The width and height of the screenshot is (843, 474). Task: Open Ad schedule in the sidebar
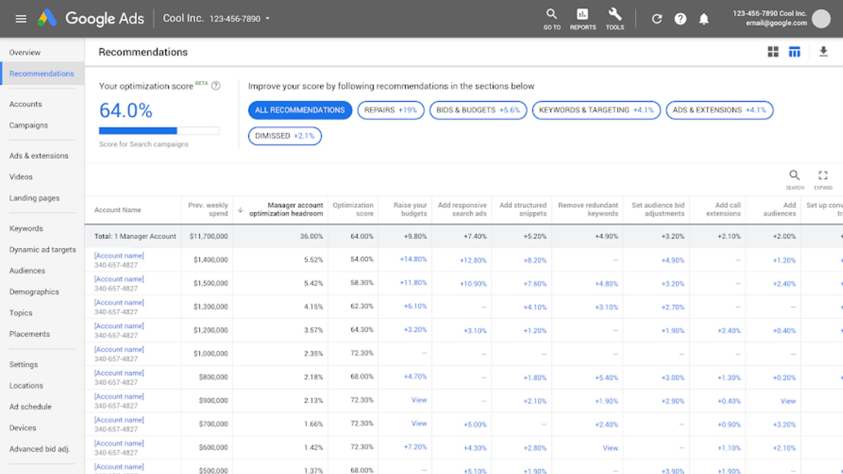30,407
